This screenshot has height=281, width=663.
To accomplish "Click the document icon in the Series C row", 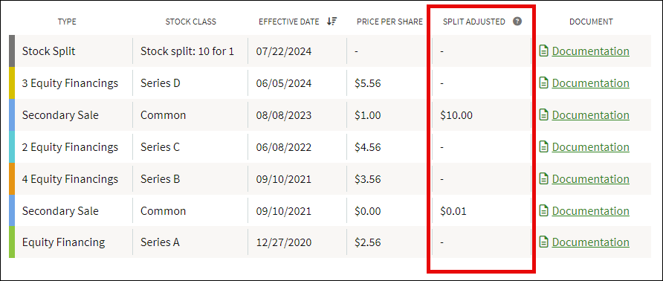I will [x=544, y=147].
